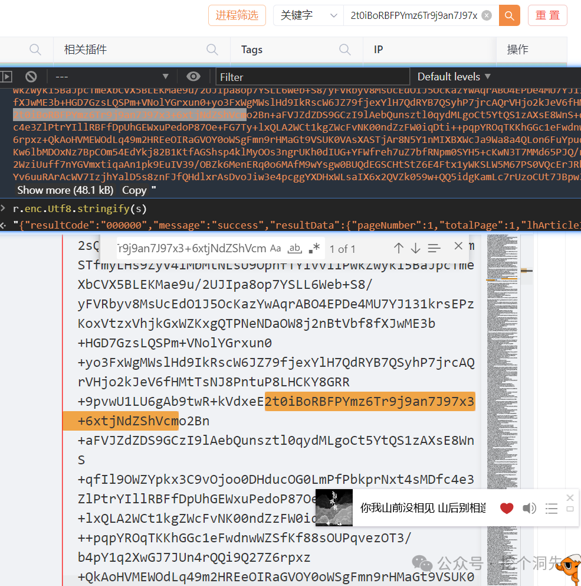
Task: Click the r.enc.Utf8.stringify(s) console line
Action: 80,209
